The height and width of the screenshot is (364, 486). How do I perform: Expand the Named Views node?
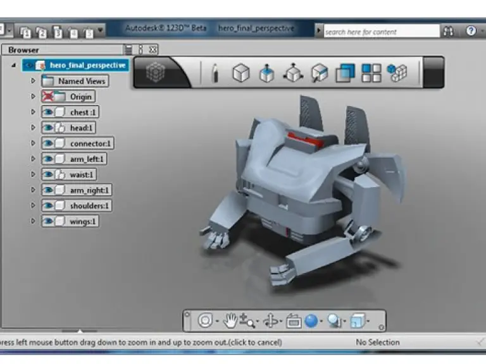34,81
